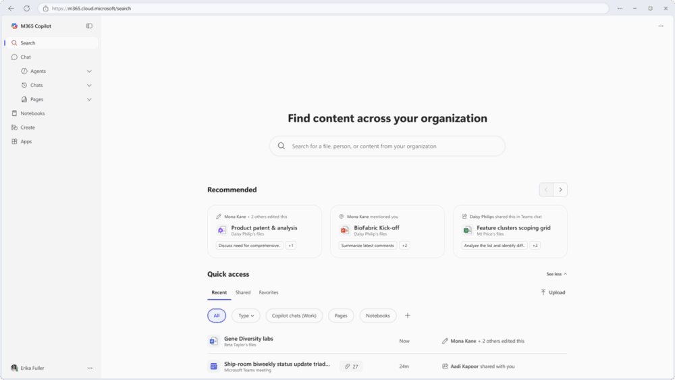The height and width of the screenshot is (380, 675).
Task: Click the lock site info icon
Action: point(46,9)
